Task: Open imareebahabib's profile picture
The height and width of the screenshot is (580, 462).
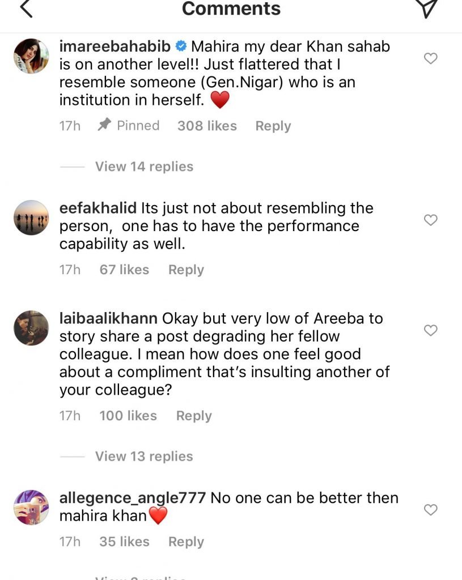Action: tap(31, 56)
